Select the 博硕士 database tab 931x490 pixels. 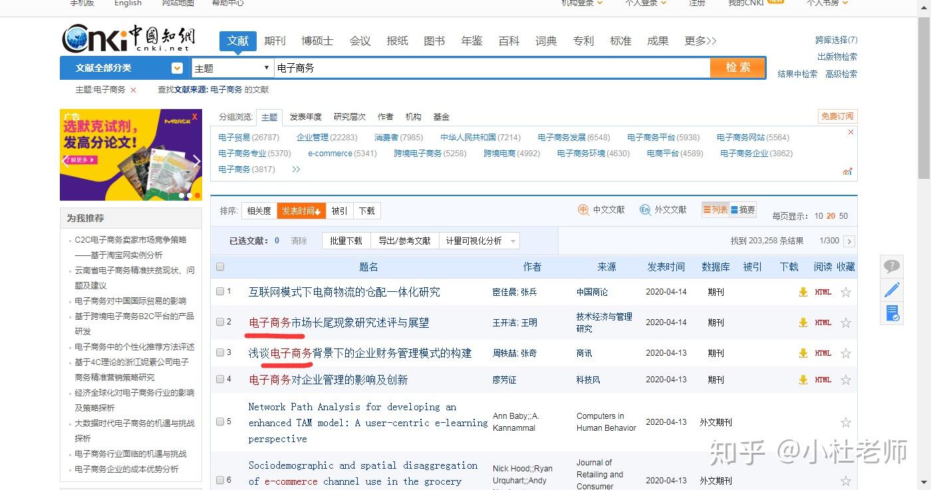(x=317, y=41)
